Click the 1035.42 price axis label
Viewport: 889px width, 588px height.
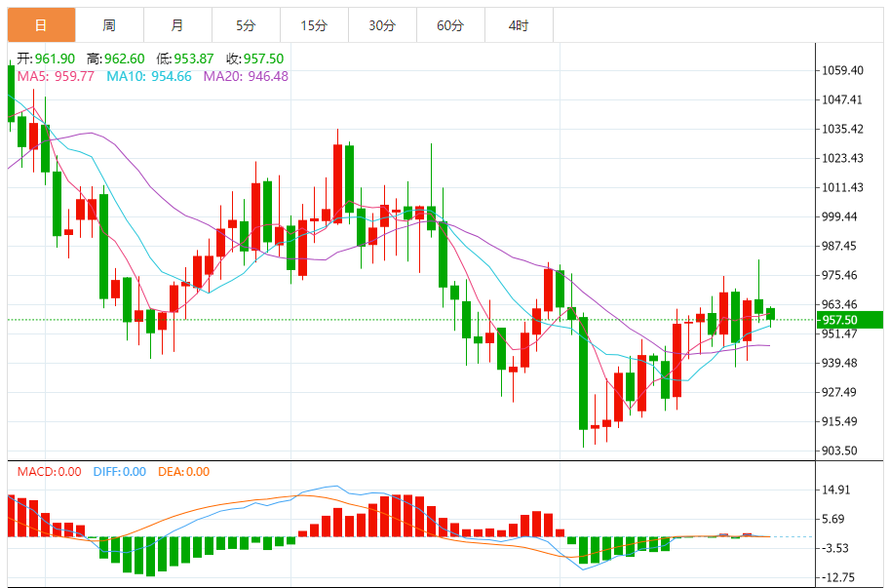[x=842, y=129]
